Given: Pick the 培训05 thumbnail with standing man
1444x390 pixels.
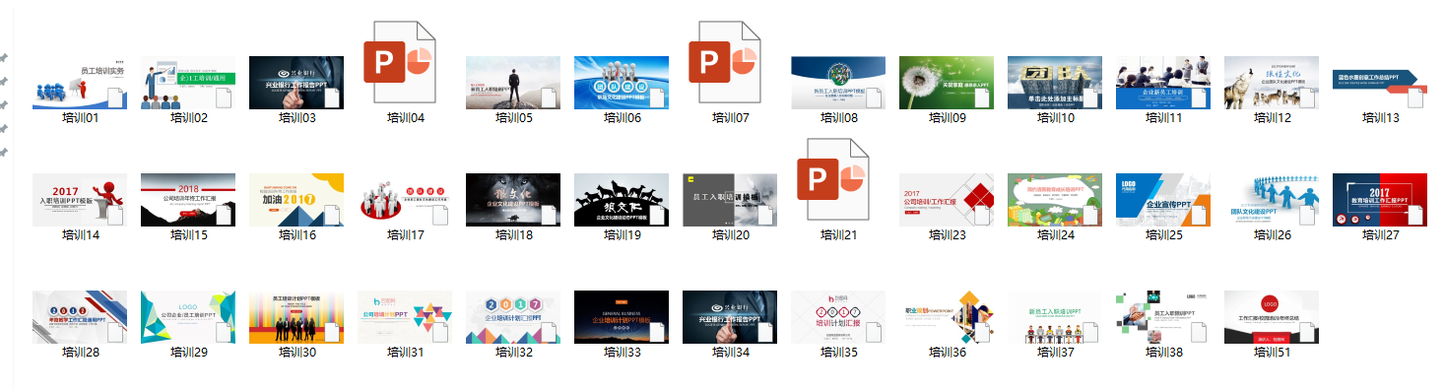Looking at the screenshot, I should coord(513,83).
